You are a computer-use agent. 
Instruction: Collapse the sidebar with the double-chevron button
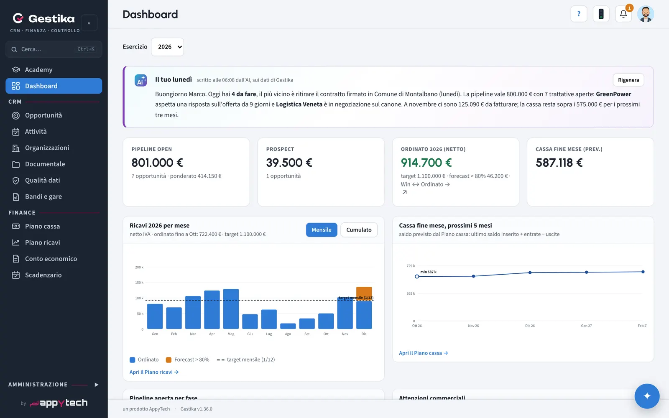89,23
